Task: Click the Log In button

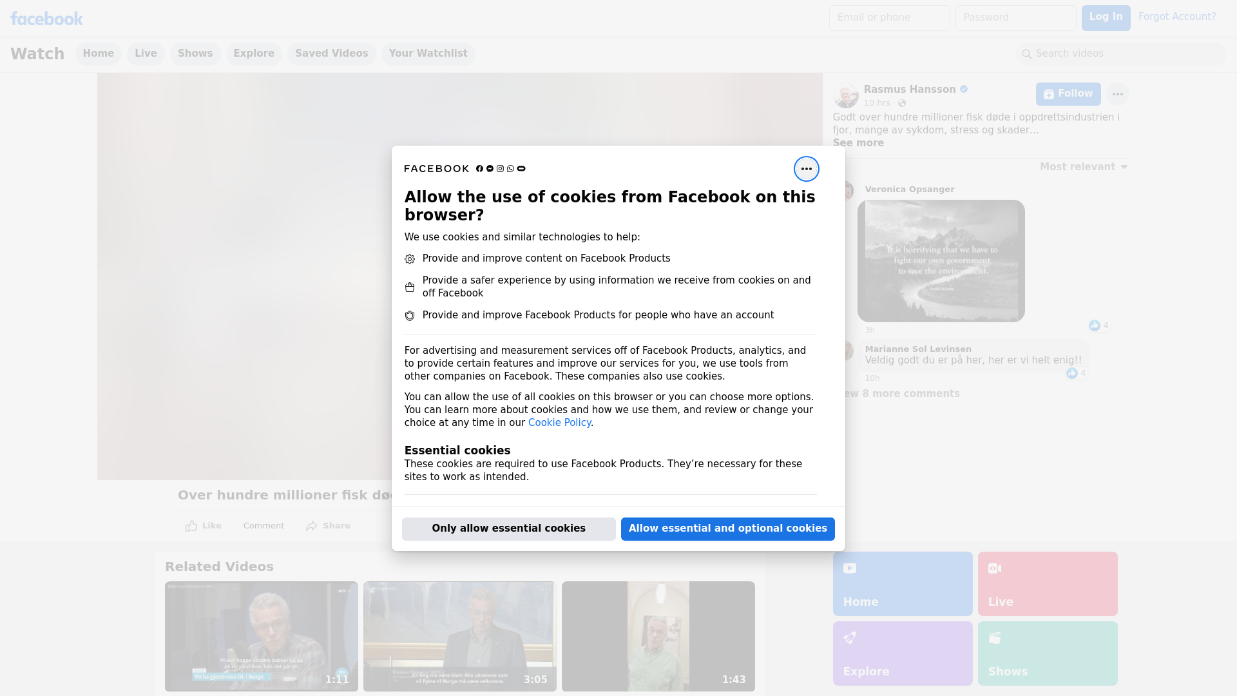Action: [1106, 18]
